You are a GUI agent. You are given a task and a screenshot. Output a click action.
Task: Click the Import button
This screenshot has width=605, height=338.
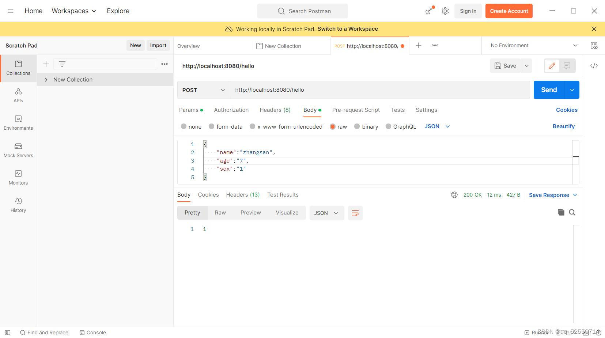pyautogui.click(x=158, y=45)
